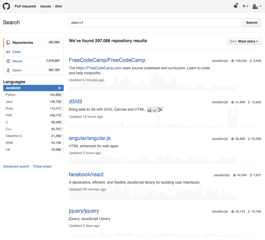Select the Repositories results tab
The height and width of the screenshot is (240, 265).
coord(34,43)
